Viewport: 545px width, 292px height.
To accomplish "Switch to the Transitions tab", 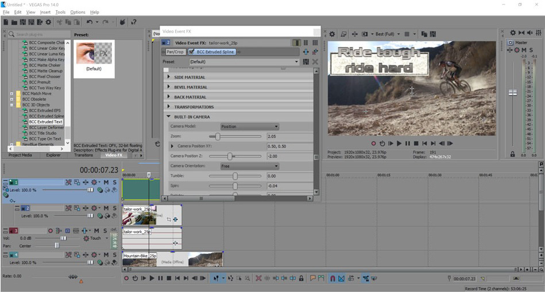I will tap(83, 155).
